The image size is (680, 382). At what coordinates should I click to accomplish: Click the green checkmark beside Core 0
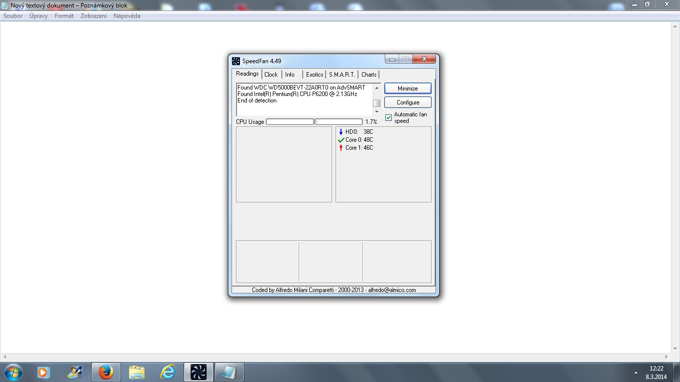click(341, 140)
